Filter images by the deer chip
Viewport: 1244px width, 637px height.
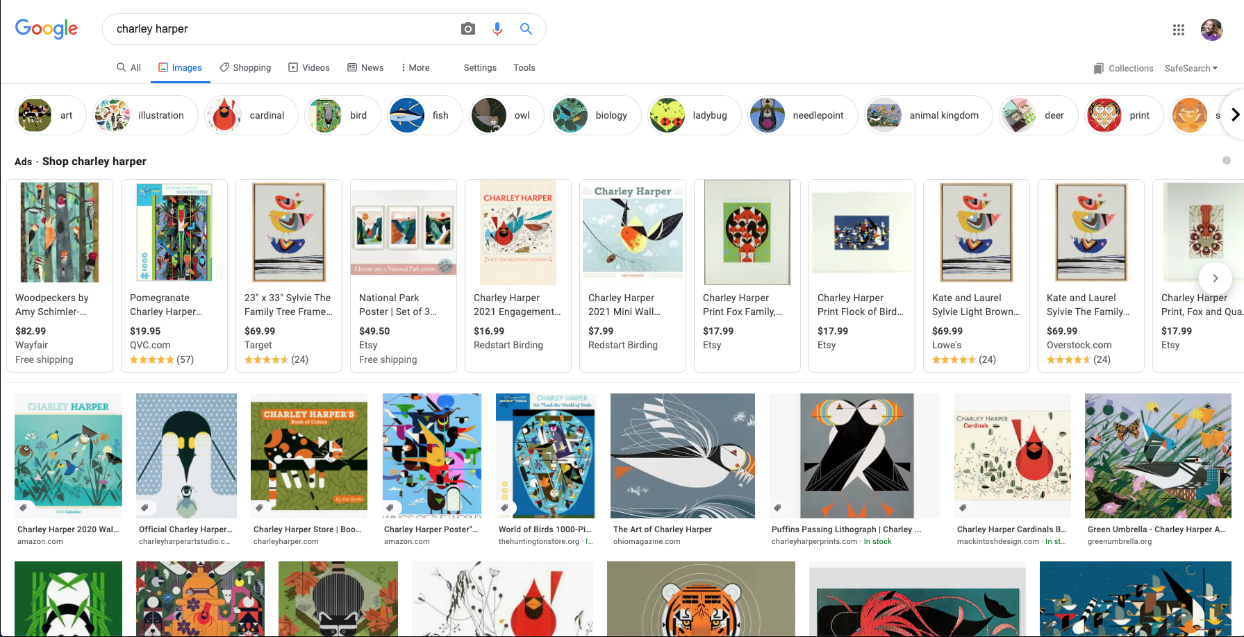[1038, 115]
